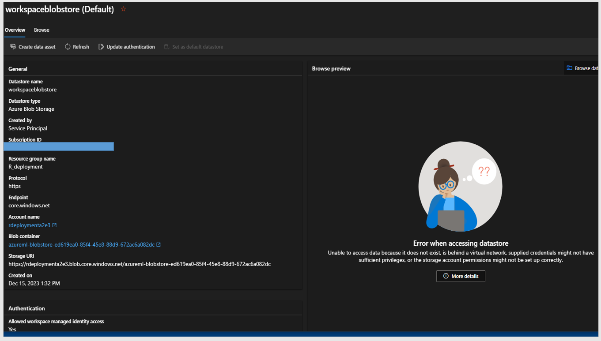Toggle the favorite star beside workspaceblobstore

coord(123,8)
